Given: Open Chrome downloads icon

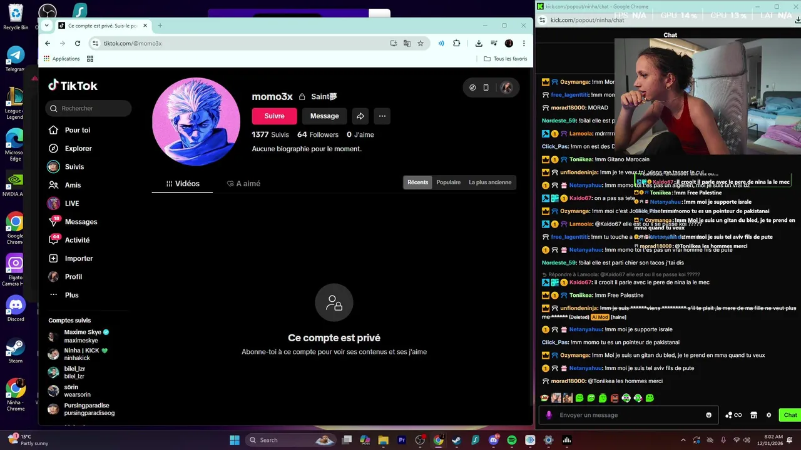Looking at the screenshot, I should [479, 43].
